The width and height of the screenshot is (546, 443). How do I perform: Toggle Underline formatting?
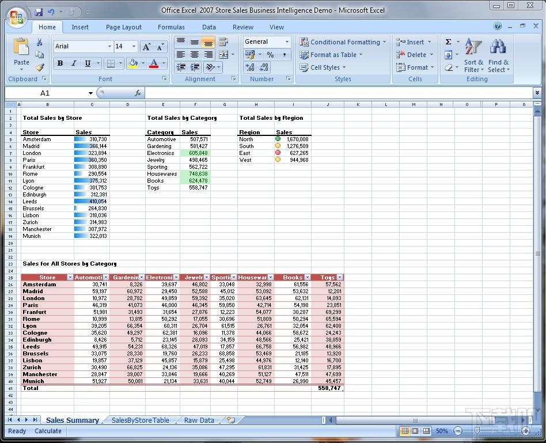click(x=87, y=63)
